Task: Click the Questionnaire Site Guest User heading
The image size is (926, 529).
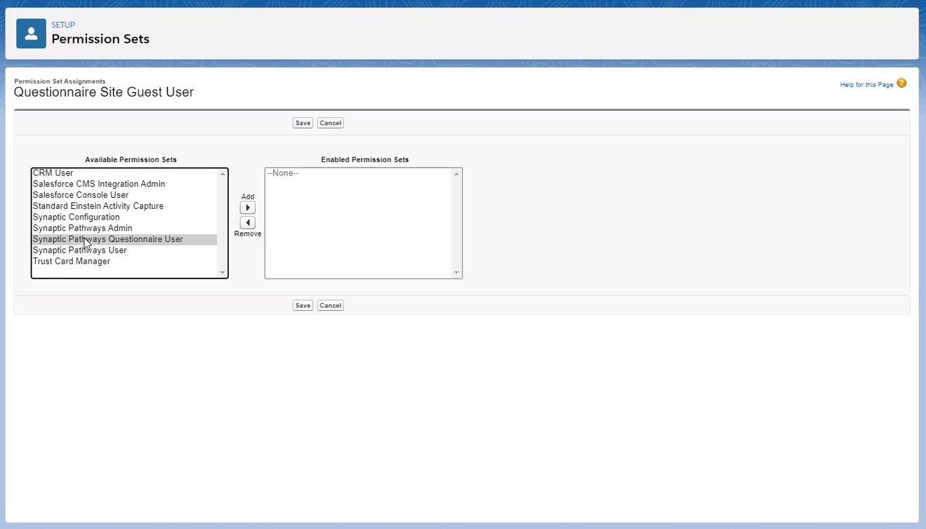Action: click(x=104, y=93)
